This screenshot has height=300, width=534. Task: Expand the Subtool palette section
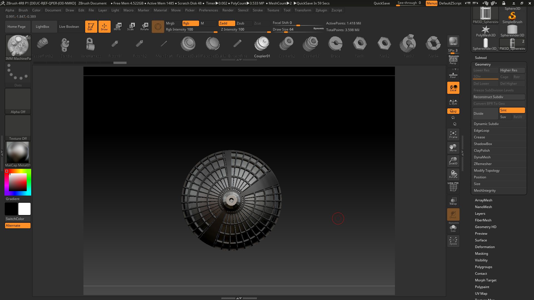(481, 58)
